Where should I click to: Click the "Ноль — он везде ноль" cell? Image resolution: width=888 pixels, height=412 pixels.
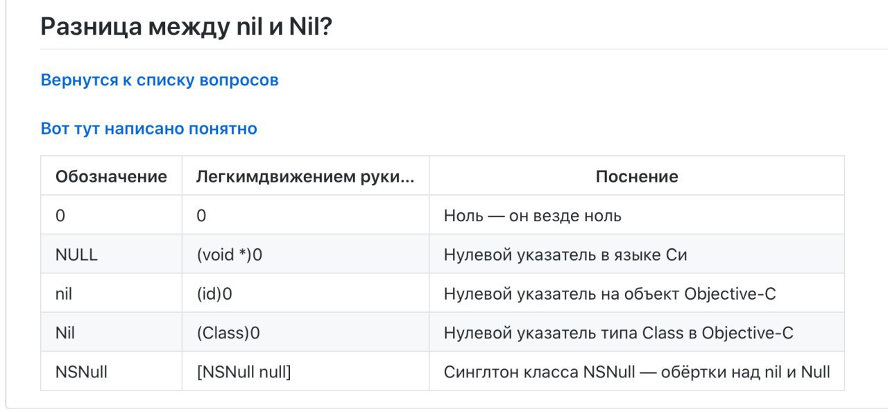click(637, 216)
